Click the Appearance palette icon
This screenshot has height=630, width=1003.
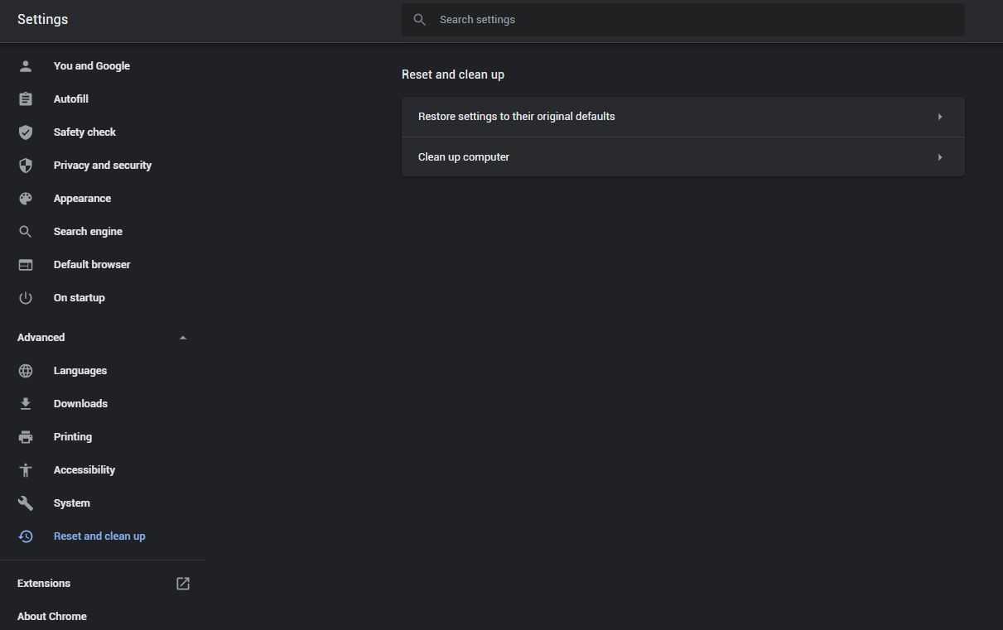point(26,199)
